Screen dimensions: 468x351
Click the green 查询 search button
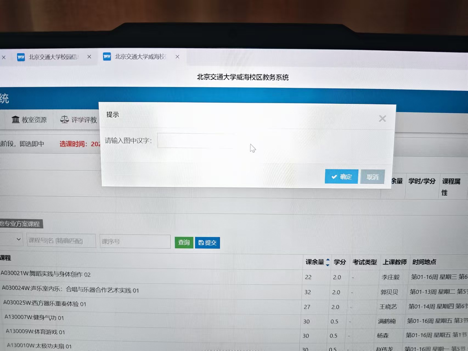coord(184,242)
